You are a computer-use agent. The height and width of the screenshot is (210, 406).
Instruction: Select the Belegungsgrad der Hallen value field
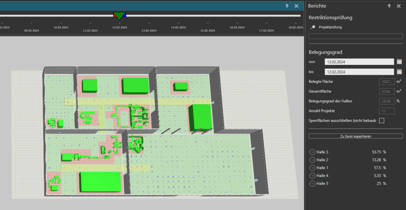click(387, 101)
